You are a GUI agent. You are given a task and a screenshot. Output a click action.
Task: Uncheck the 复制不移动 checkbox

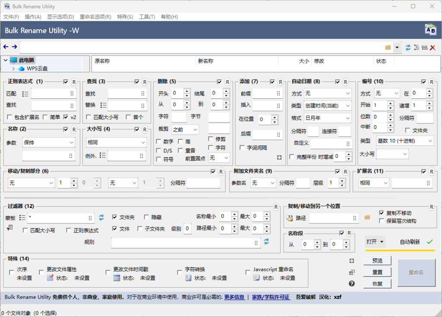[x=382, y=213]
